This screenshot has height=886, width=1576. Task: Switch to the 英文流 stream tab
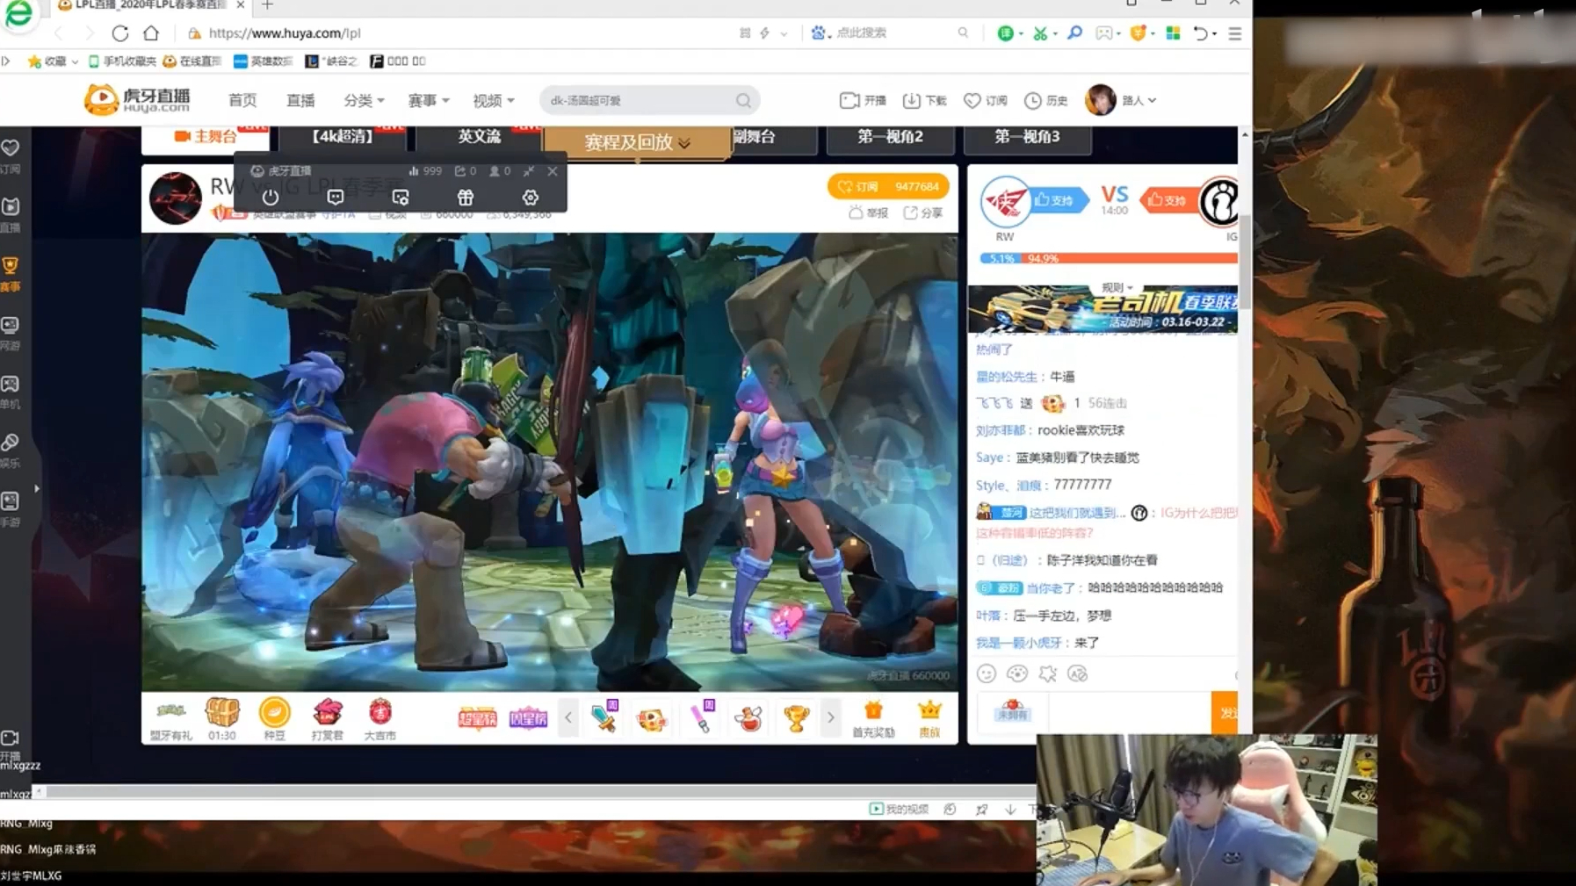pyautogui.click(x=479, y=136)
